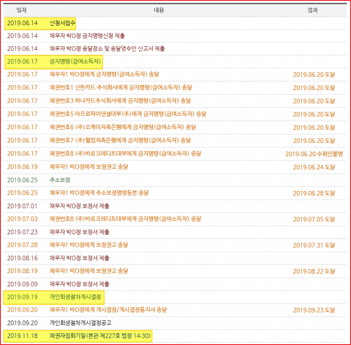351x345 pixels.
Task: Click the 2019.09.19 date cell
Action: tap(22, 297)
